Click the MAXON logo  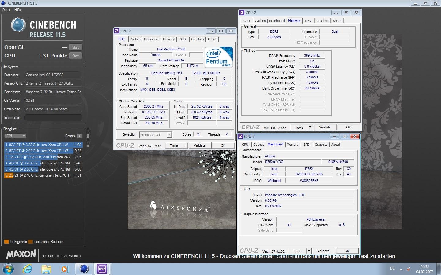21,254
